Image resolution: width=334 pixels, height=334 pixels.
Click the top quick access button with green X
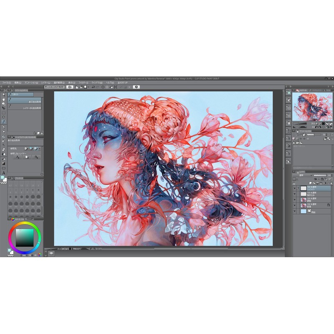coord(288,92)
